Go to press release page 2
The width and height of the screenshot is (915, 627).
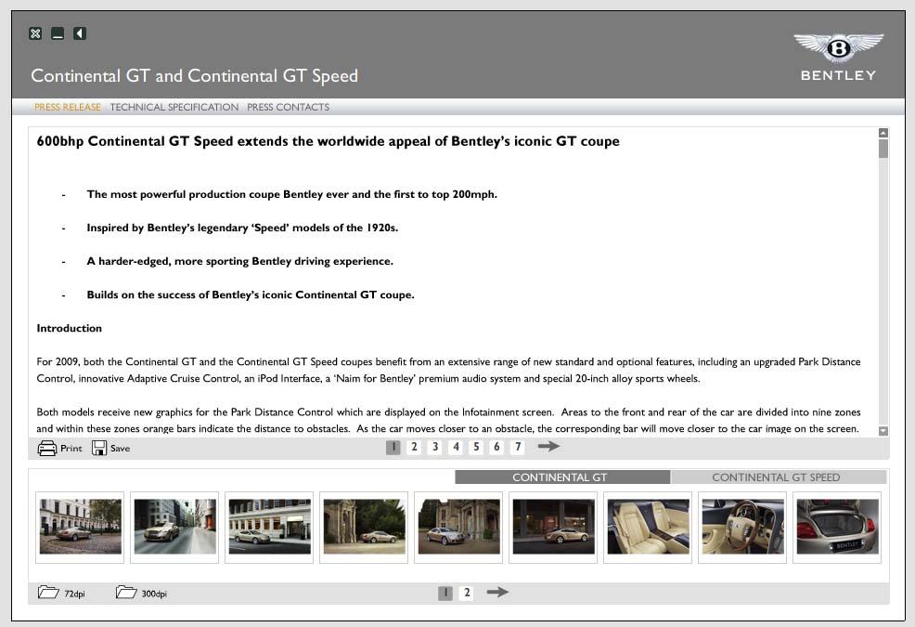(414, 447)
